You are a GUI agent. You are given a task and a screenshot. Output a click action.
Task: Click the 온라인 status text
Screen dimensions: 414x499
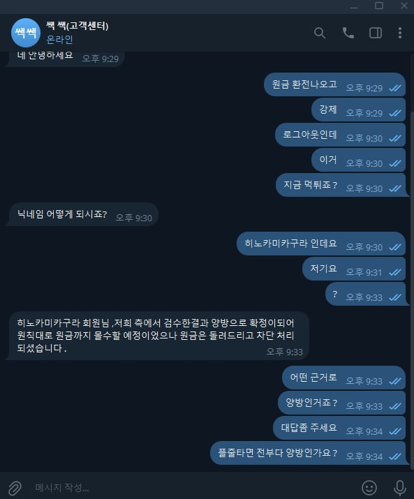click(x=59, y=40)
